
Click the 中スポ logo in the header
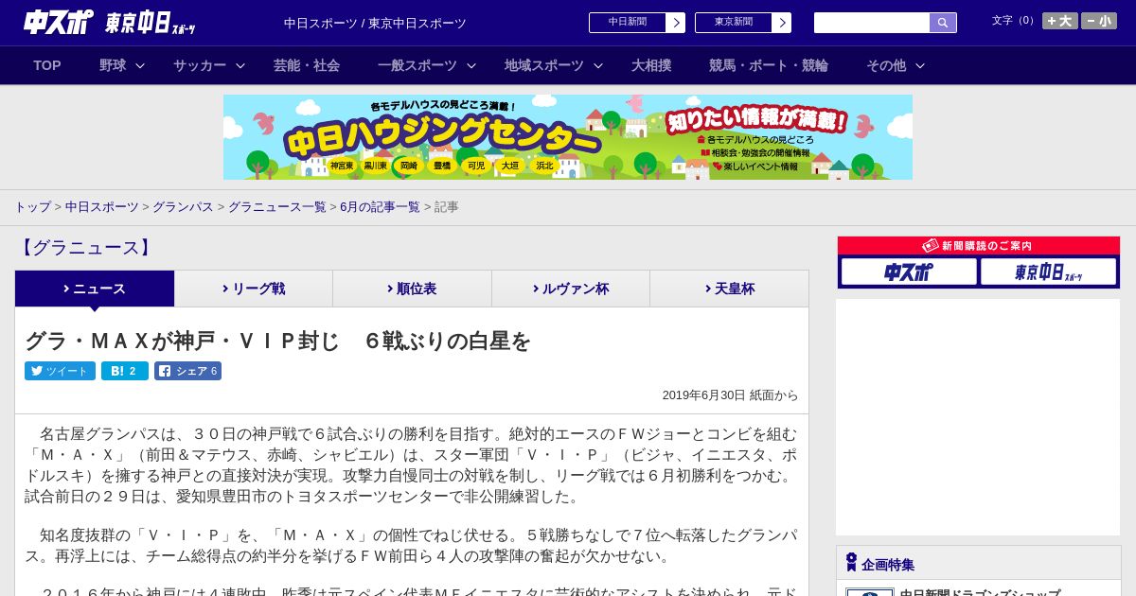pyautogui.click(x=58, y=22)
